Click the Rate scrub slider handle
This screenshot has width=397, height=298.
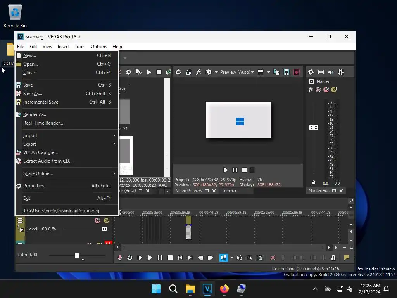point(77,255)
